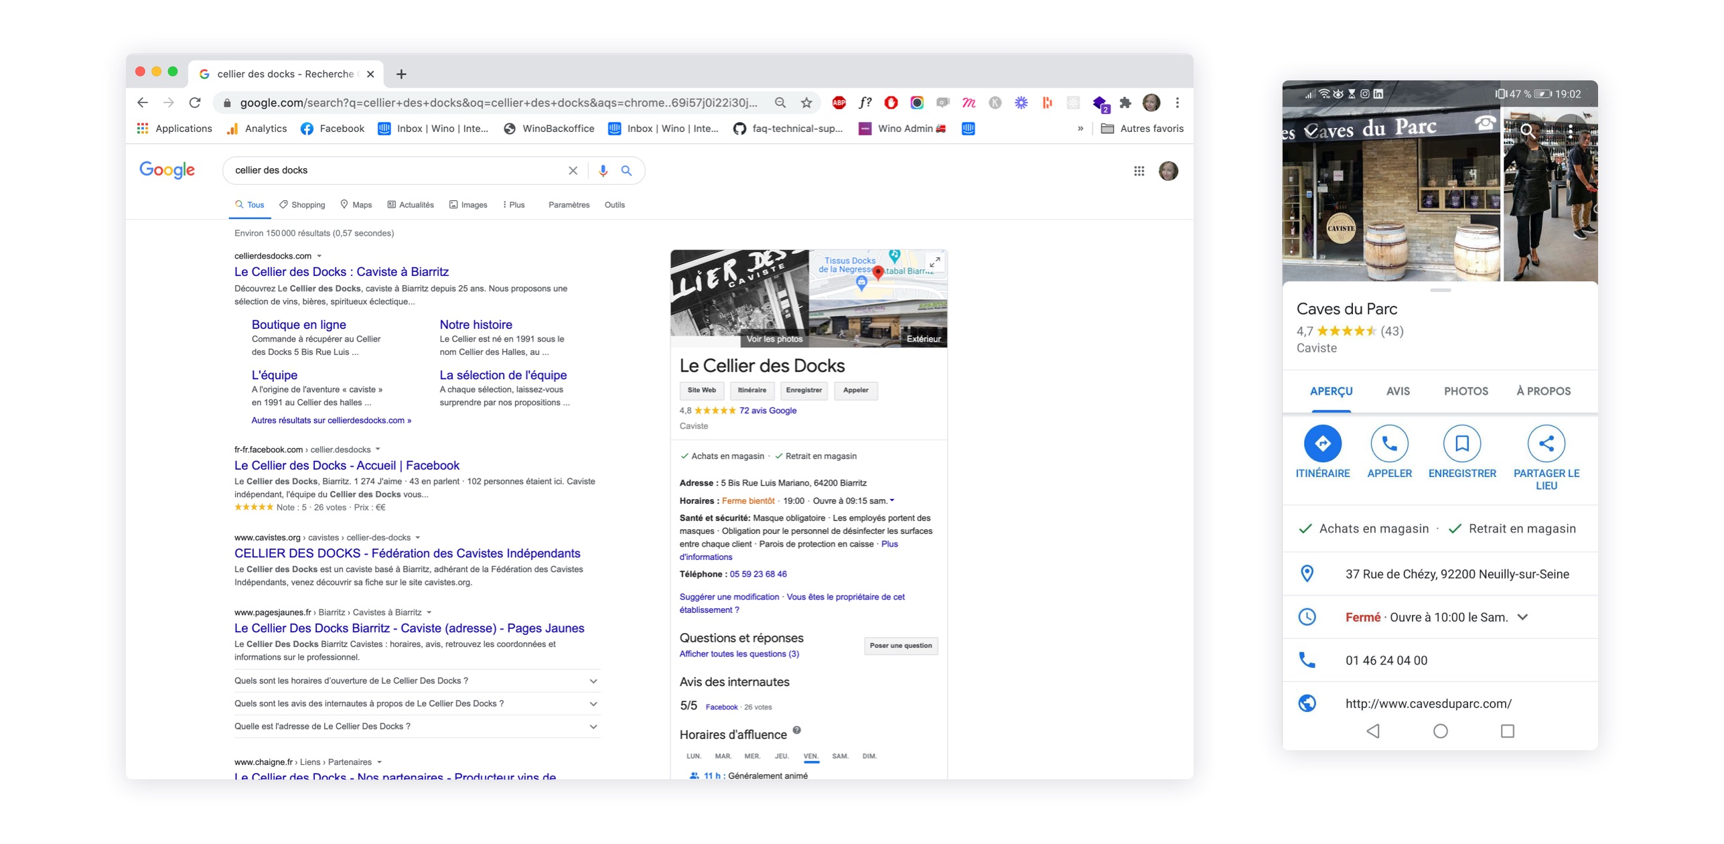Viewport: 1724px width, 844px height.
Task: Tap the Appeler phone icon on phone
Action: (x=1389, y=443)
